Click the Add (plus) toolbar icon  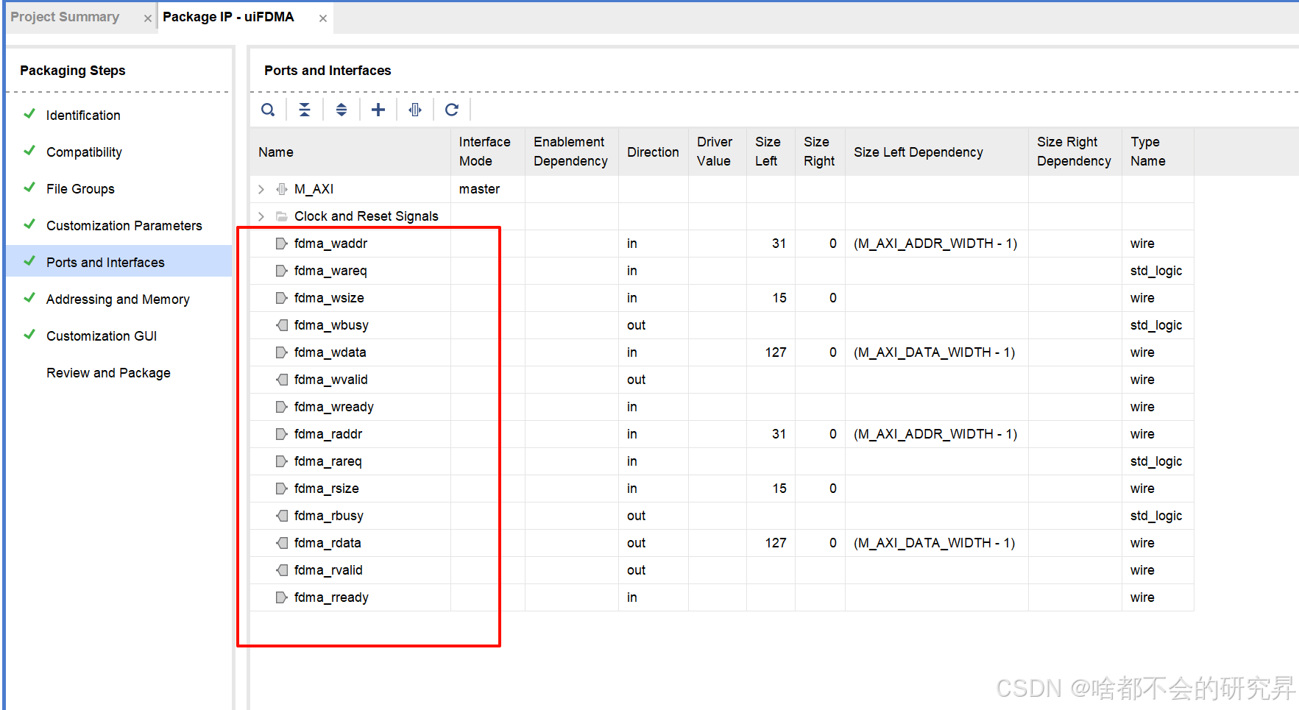tap(378, 110)
